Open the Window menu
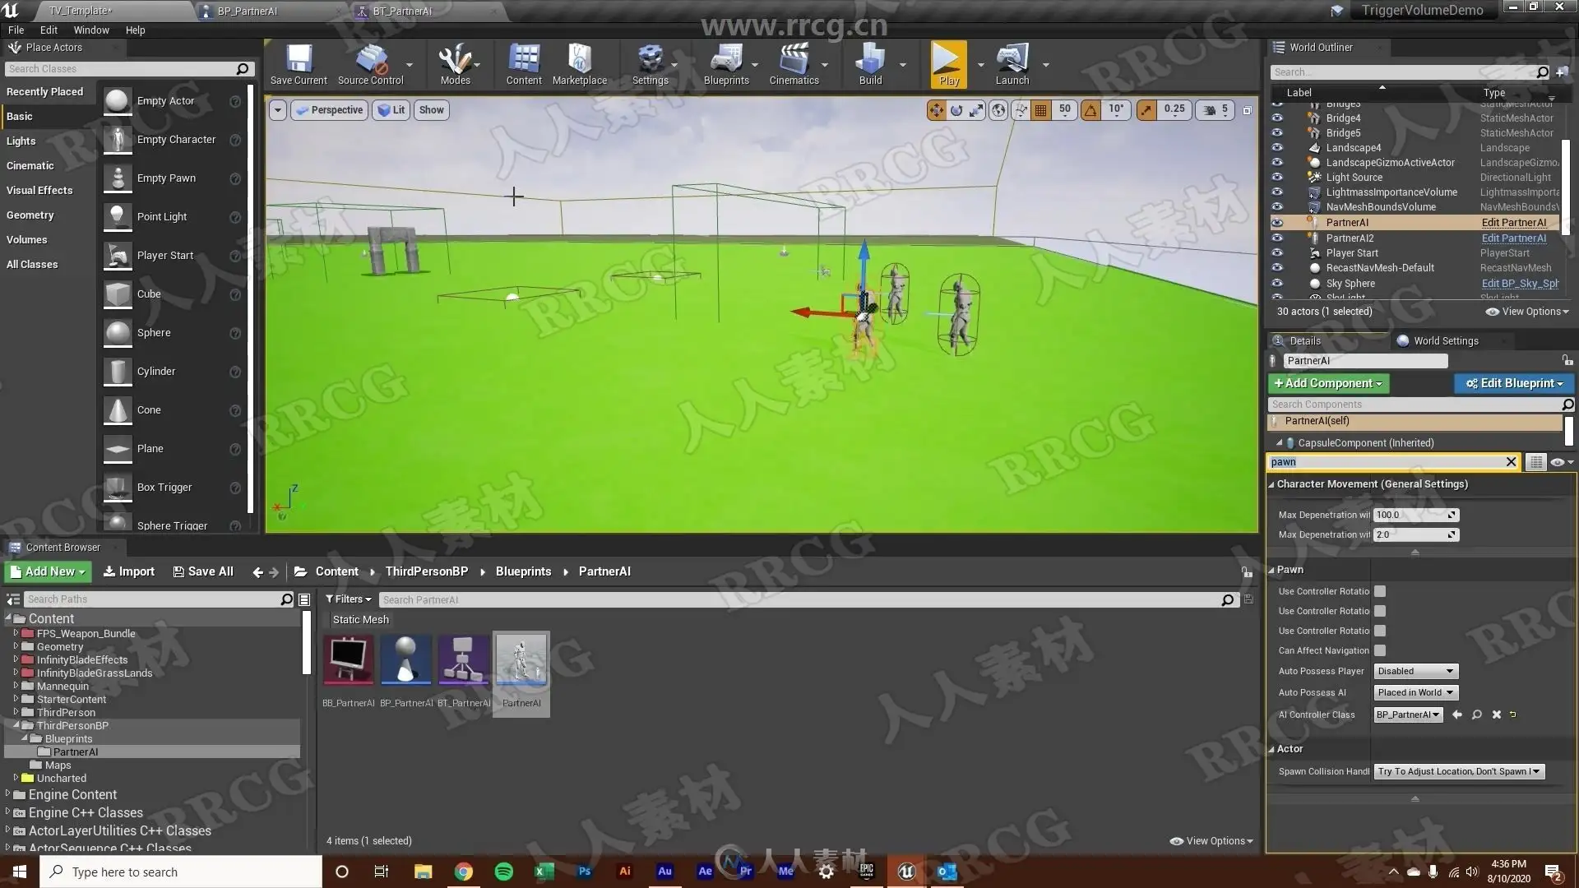The width and height of the screenshot is (1579, 888). (x=91, y=30)
